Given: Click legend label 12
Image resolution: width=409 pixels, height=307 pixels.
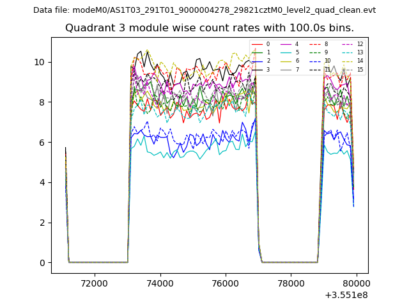Looking at the screenshot, I should pyautogui.click(x=360, y=44).
